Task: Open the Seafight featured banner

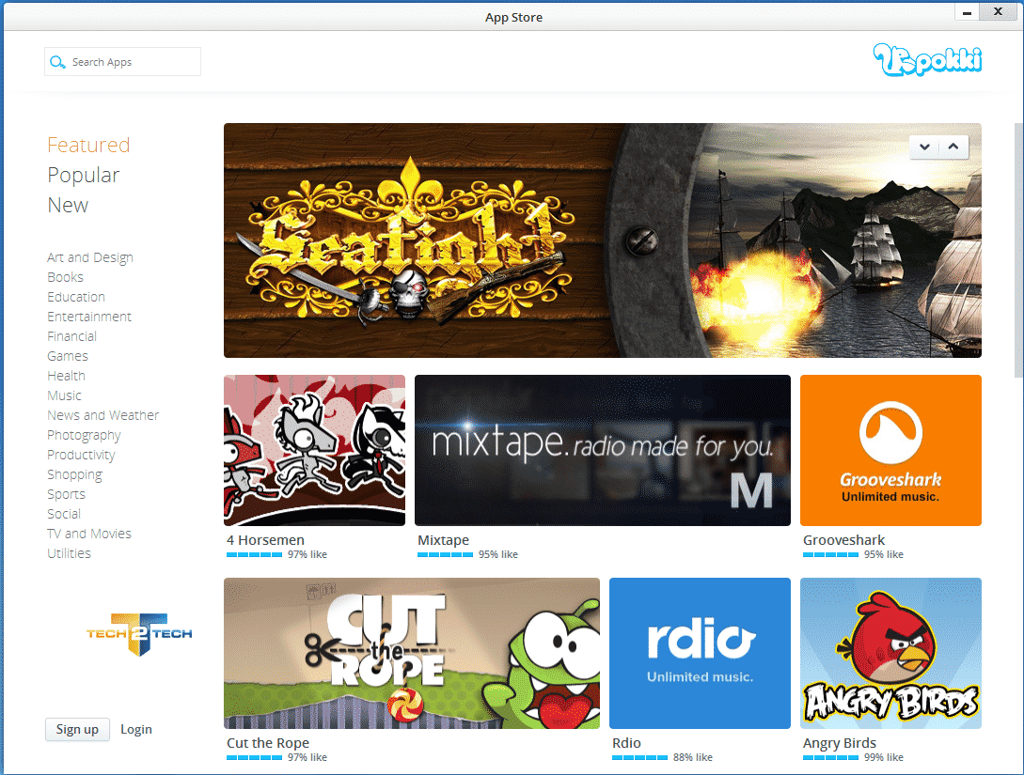Action: 602,240
